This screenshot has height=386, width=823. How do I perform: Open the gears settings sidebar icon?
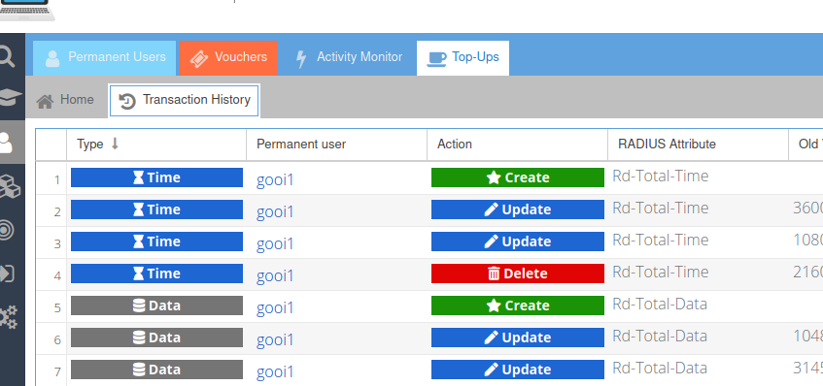click(9, 317)
